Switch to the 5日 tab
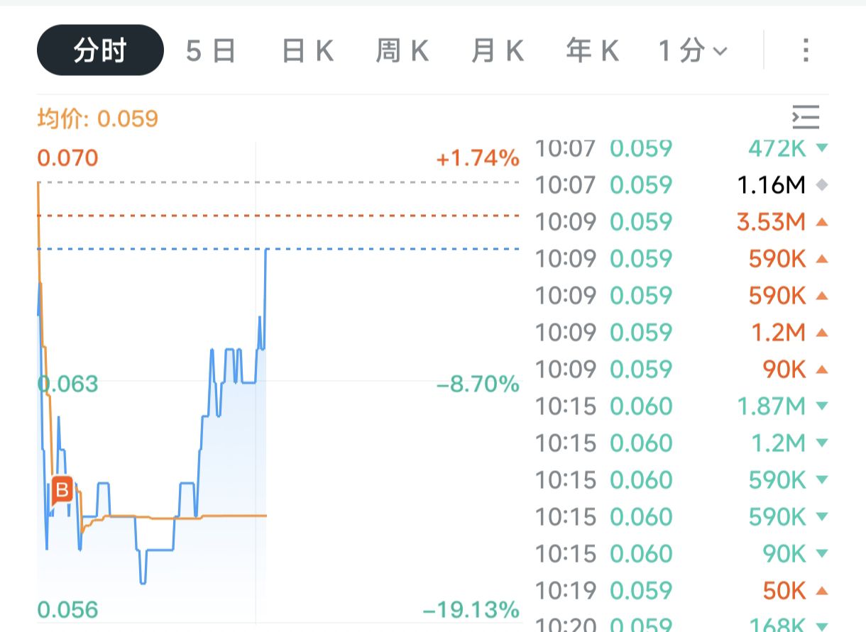The width and height of the screenshot is (866, 632). click(211, 50)
